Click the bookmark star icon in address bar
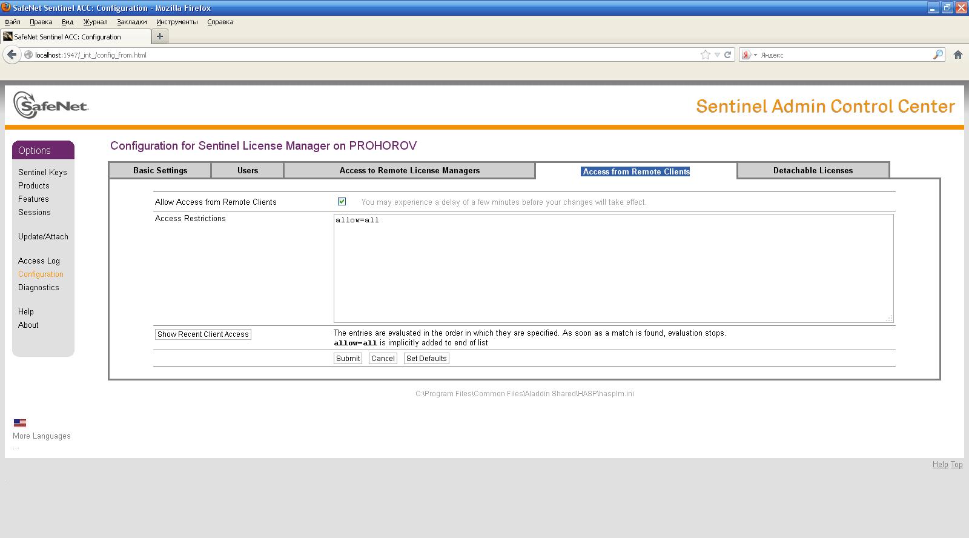This screenshot has width=969, height=538. tap(705, 55)
